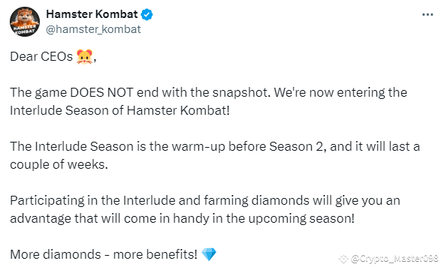Image resolution: width=444 pixels, height=270 pixels.
Task: Click the word 'snapshot' in the tweet
Action: [x=240, y=92]
